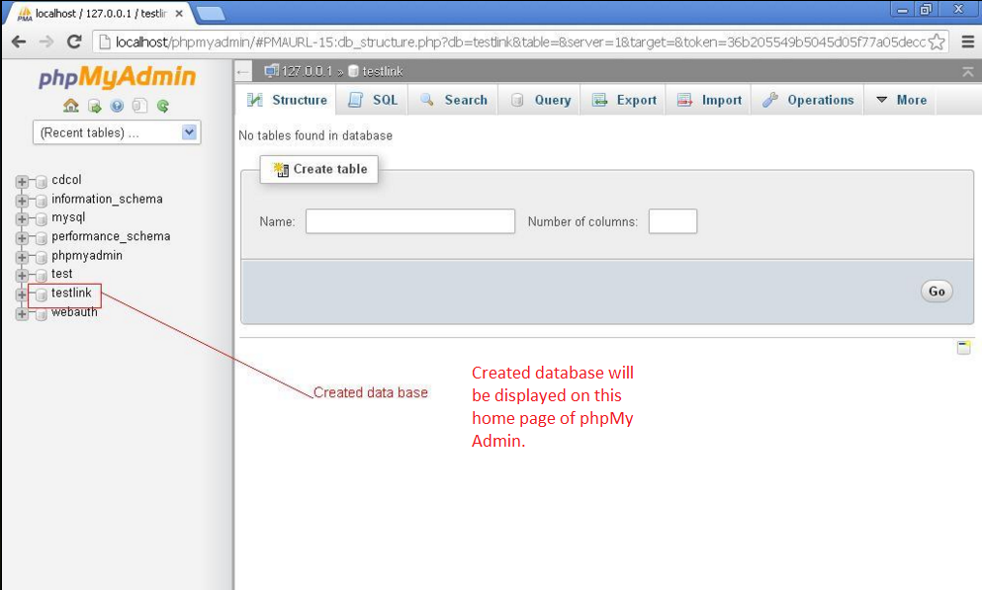Click database icon beside testlink breadcrumb

pyautogui.click(x=353, y=71)
